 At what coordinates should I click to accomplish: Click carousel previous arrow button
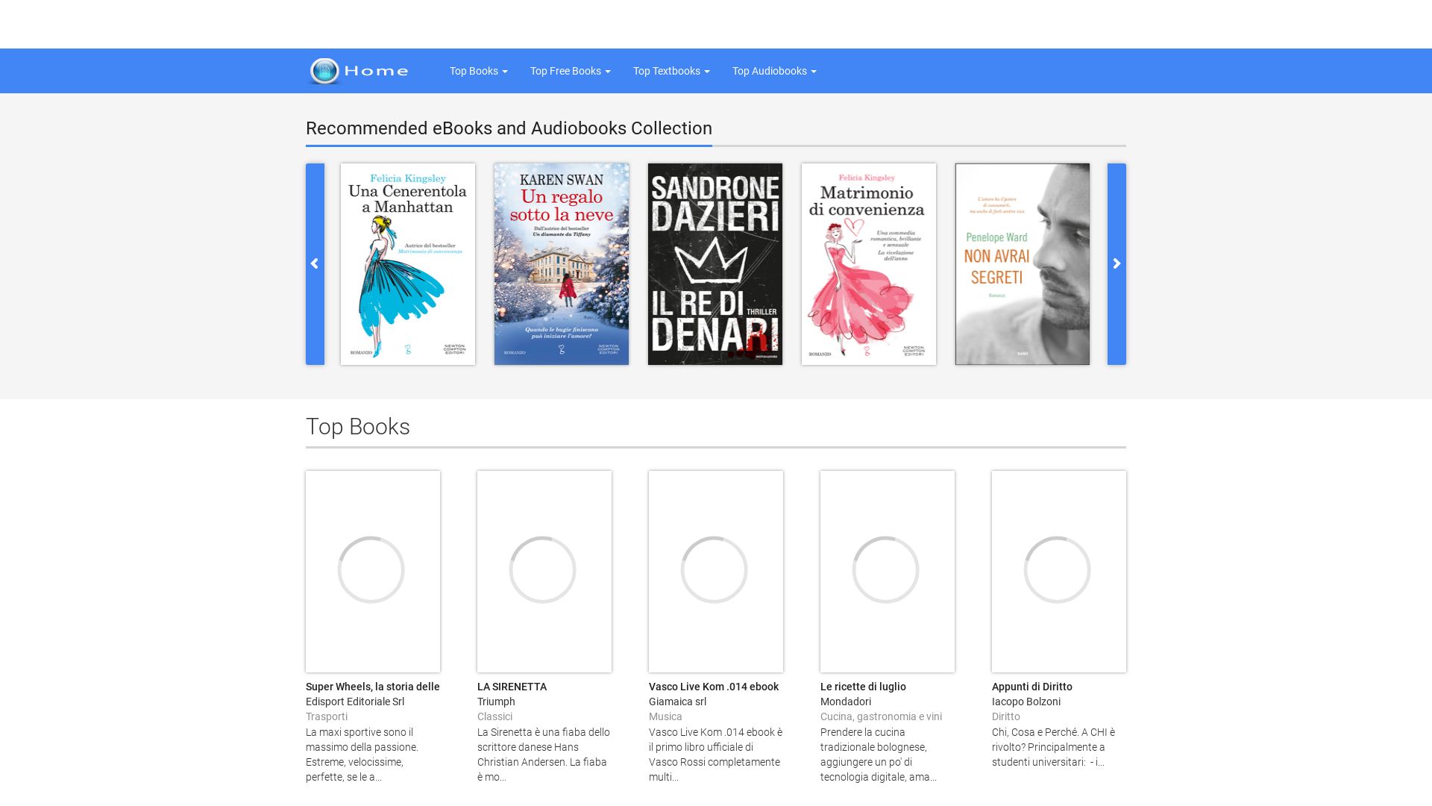pos(315,264)
